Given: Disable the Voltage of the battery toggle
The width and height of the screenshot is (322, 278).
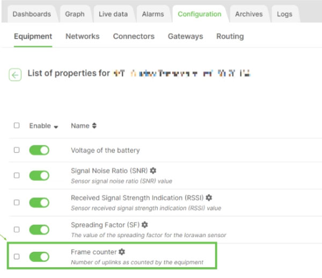Looking at the screenshot, I should [x=39, y=150].
